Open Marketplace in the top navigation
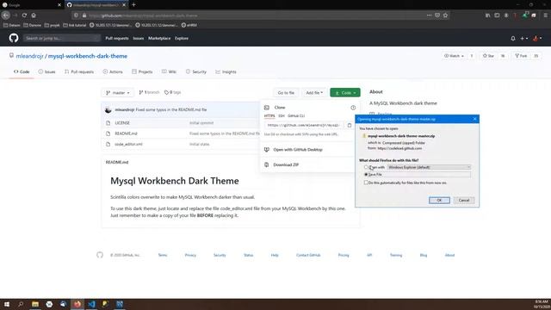This screenshot has width=551, height=310. (x=159, y=38)
